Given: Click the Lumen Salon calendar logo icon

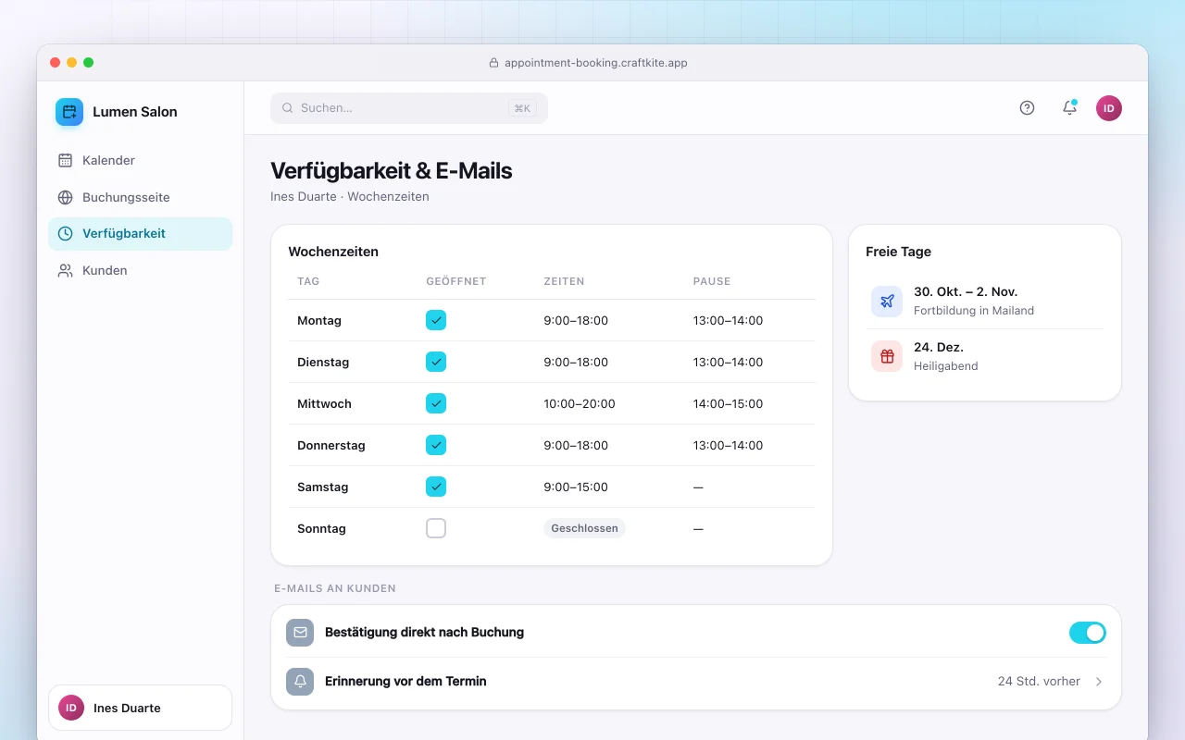Looking at the screenshot, I should click(x=69, y=112).
